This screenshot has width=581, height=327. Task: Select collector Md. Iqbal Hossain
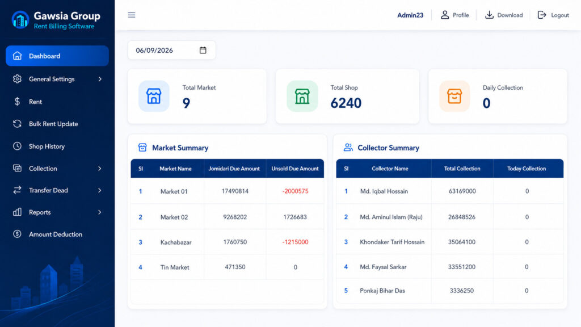384,191
